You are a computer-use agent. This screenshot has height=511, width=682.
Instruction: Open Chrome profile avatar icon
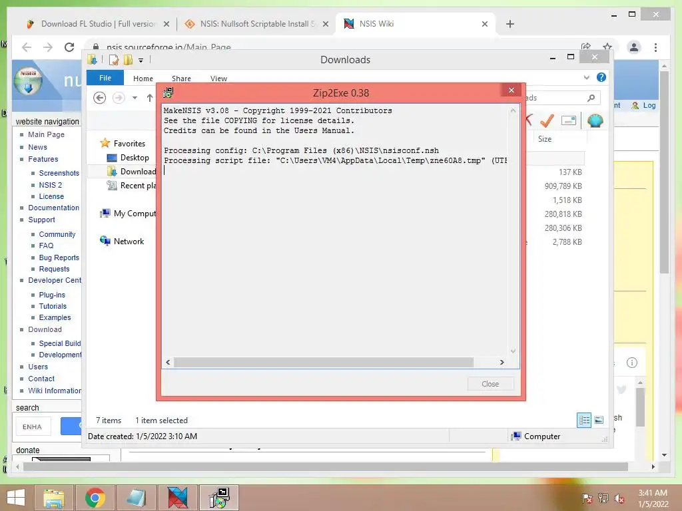(634, 47)
